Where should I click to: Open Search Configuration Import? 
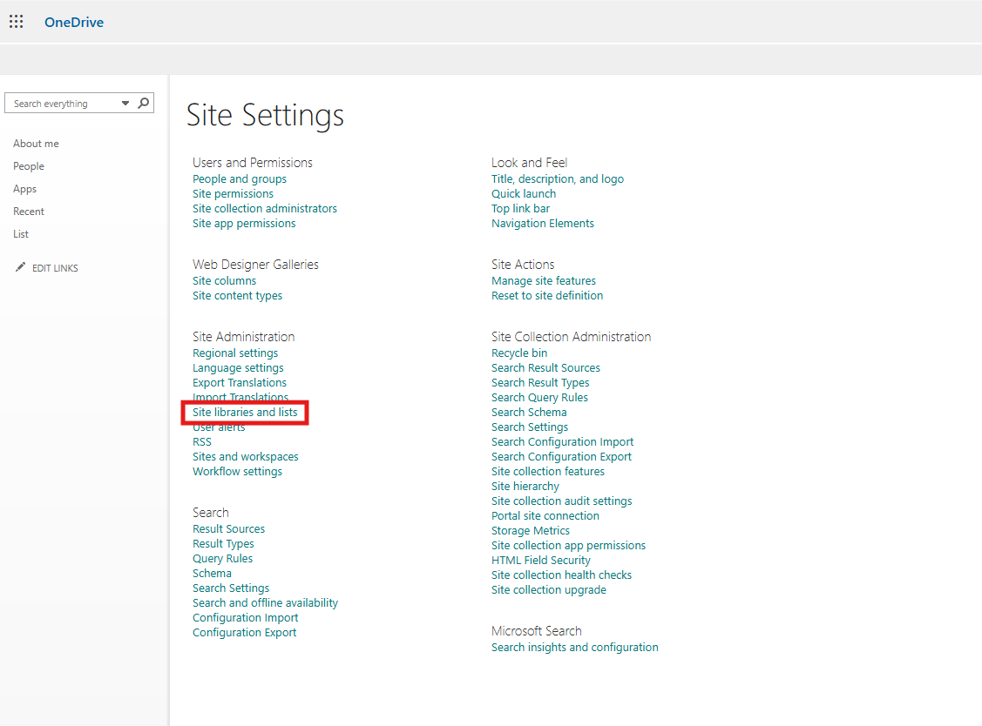(562, 442)
